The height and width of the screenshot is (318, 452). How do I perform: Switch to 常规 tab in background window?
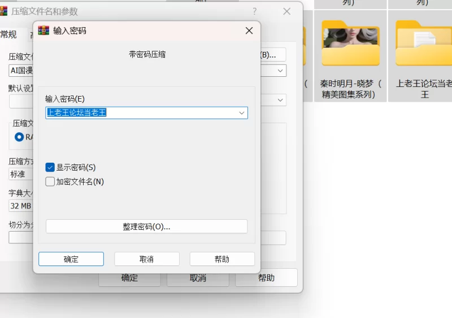(8, 34)
